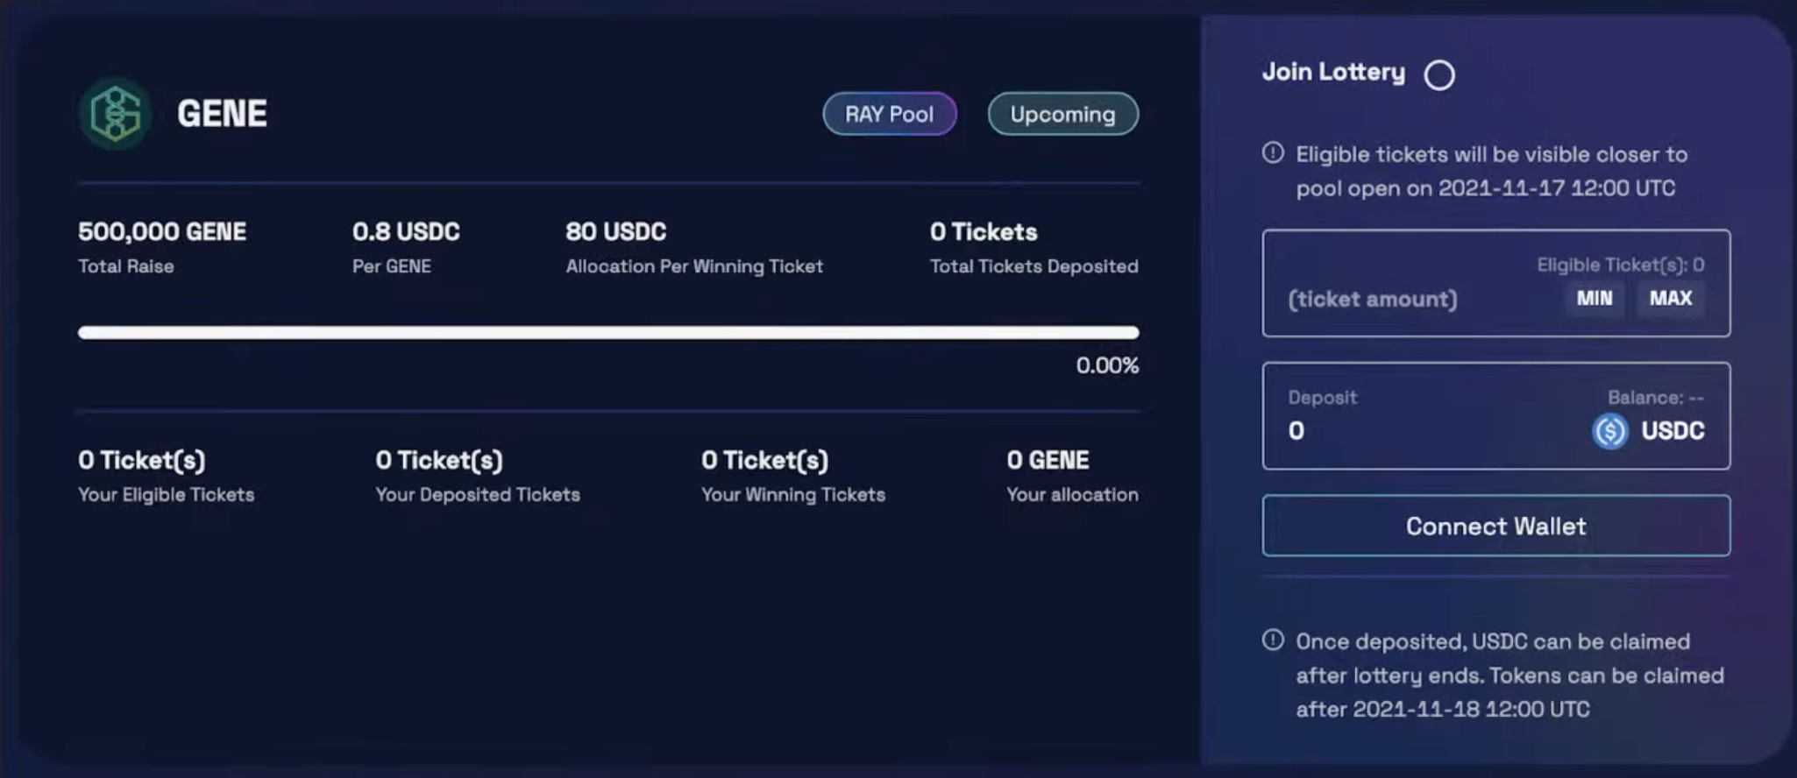Click the Connect Wallet button
This screenshot has height=778, width=1797.
[x=1495, y=526]
